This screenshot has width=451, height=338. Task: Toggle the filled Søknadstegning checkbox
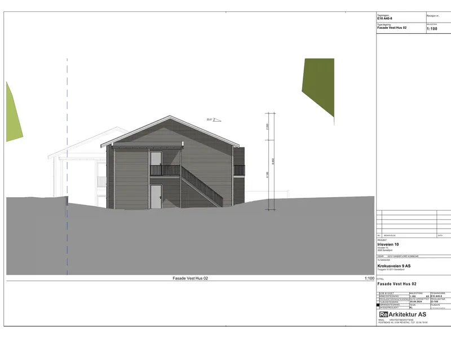378,305
